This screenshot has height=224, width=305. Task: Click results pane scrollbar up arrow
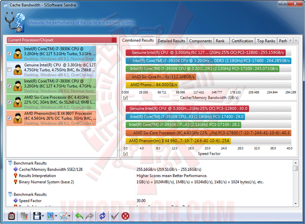point(296,163)
